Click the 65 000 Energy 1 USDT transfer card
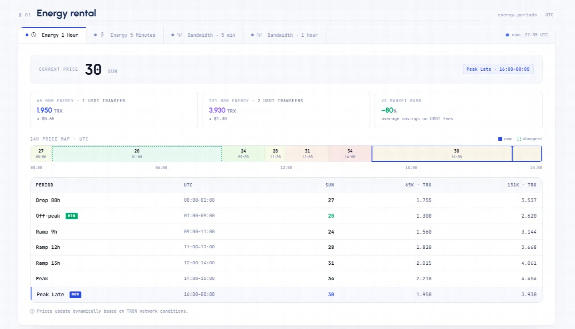The height and width of the screenshot is (329, 575). tap(114, 110)
